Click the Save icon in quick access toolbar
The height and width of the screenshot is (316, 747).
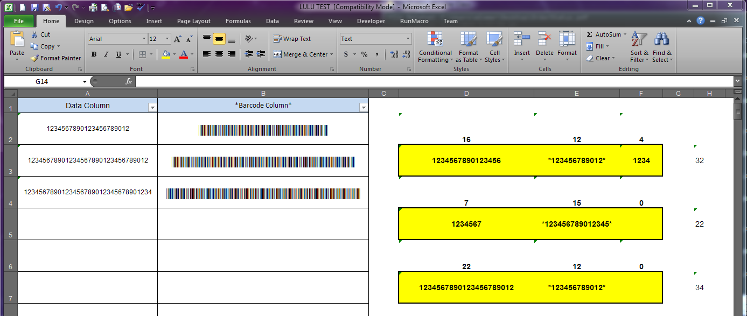coord(34,7)
